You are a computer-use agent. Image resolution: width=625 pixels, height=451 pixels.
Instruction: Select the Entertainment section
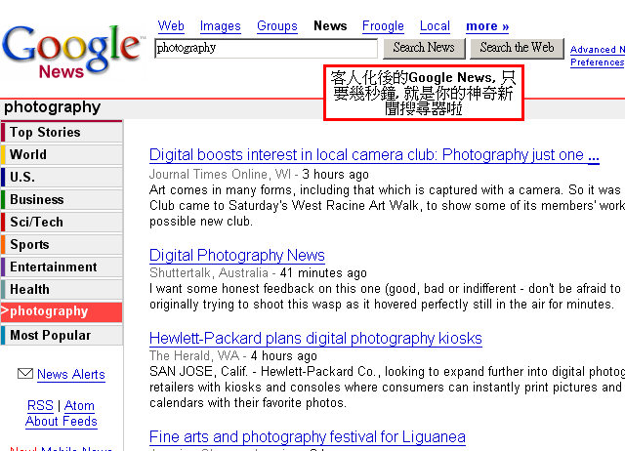[x=62, y=266]
